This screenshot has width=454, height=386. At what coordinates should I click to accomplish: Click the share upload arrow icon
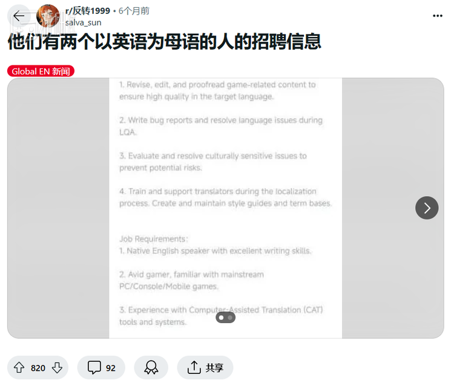(194, 367)
